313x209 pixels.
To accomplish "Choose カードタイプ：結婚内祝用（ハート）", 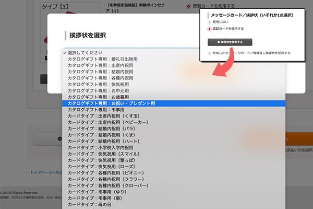I will tap(105, 141).
